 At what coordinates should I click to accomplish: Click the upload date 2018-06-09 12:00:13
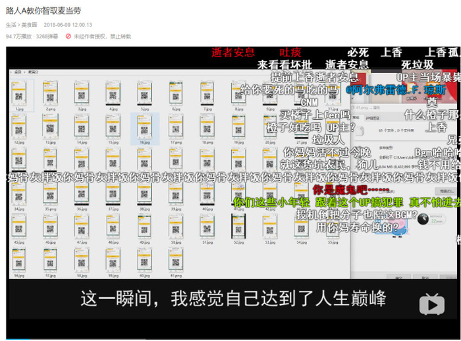click(x=68, y=25)
